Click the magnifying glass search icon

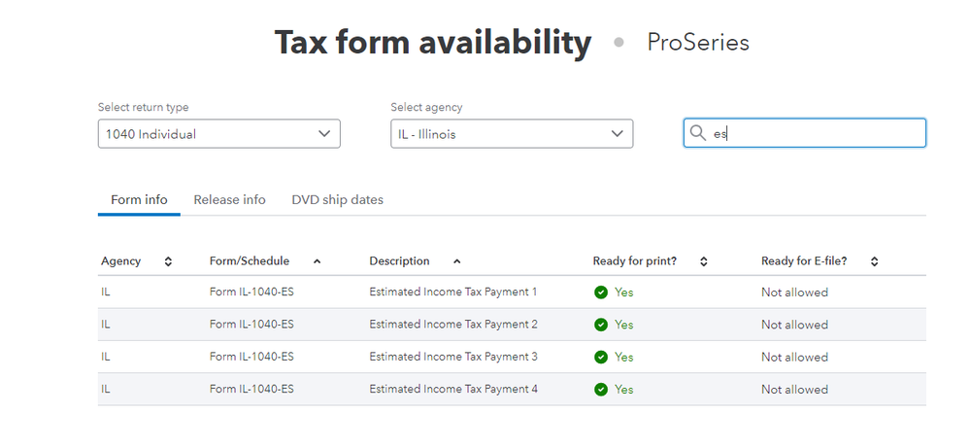pos(698,133)
